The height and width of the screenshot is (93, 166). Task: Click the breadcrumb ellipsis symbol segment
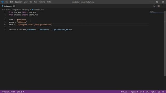[45, 10]
